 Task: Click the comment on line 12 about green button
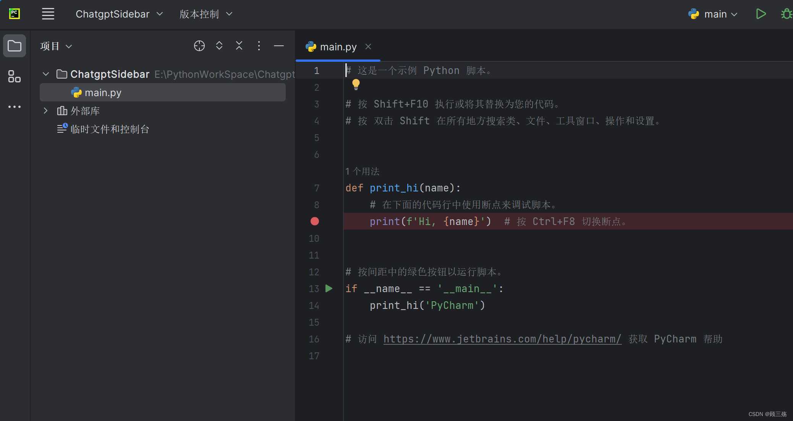[x=424, y=272]
